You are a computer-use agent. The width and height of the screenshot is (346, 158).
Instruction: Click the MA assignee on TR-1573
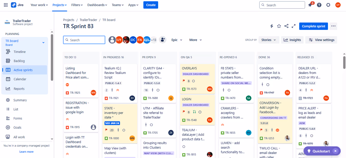[210, 89]
